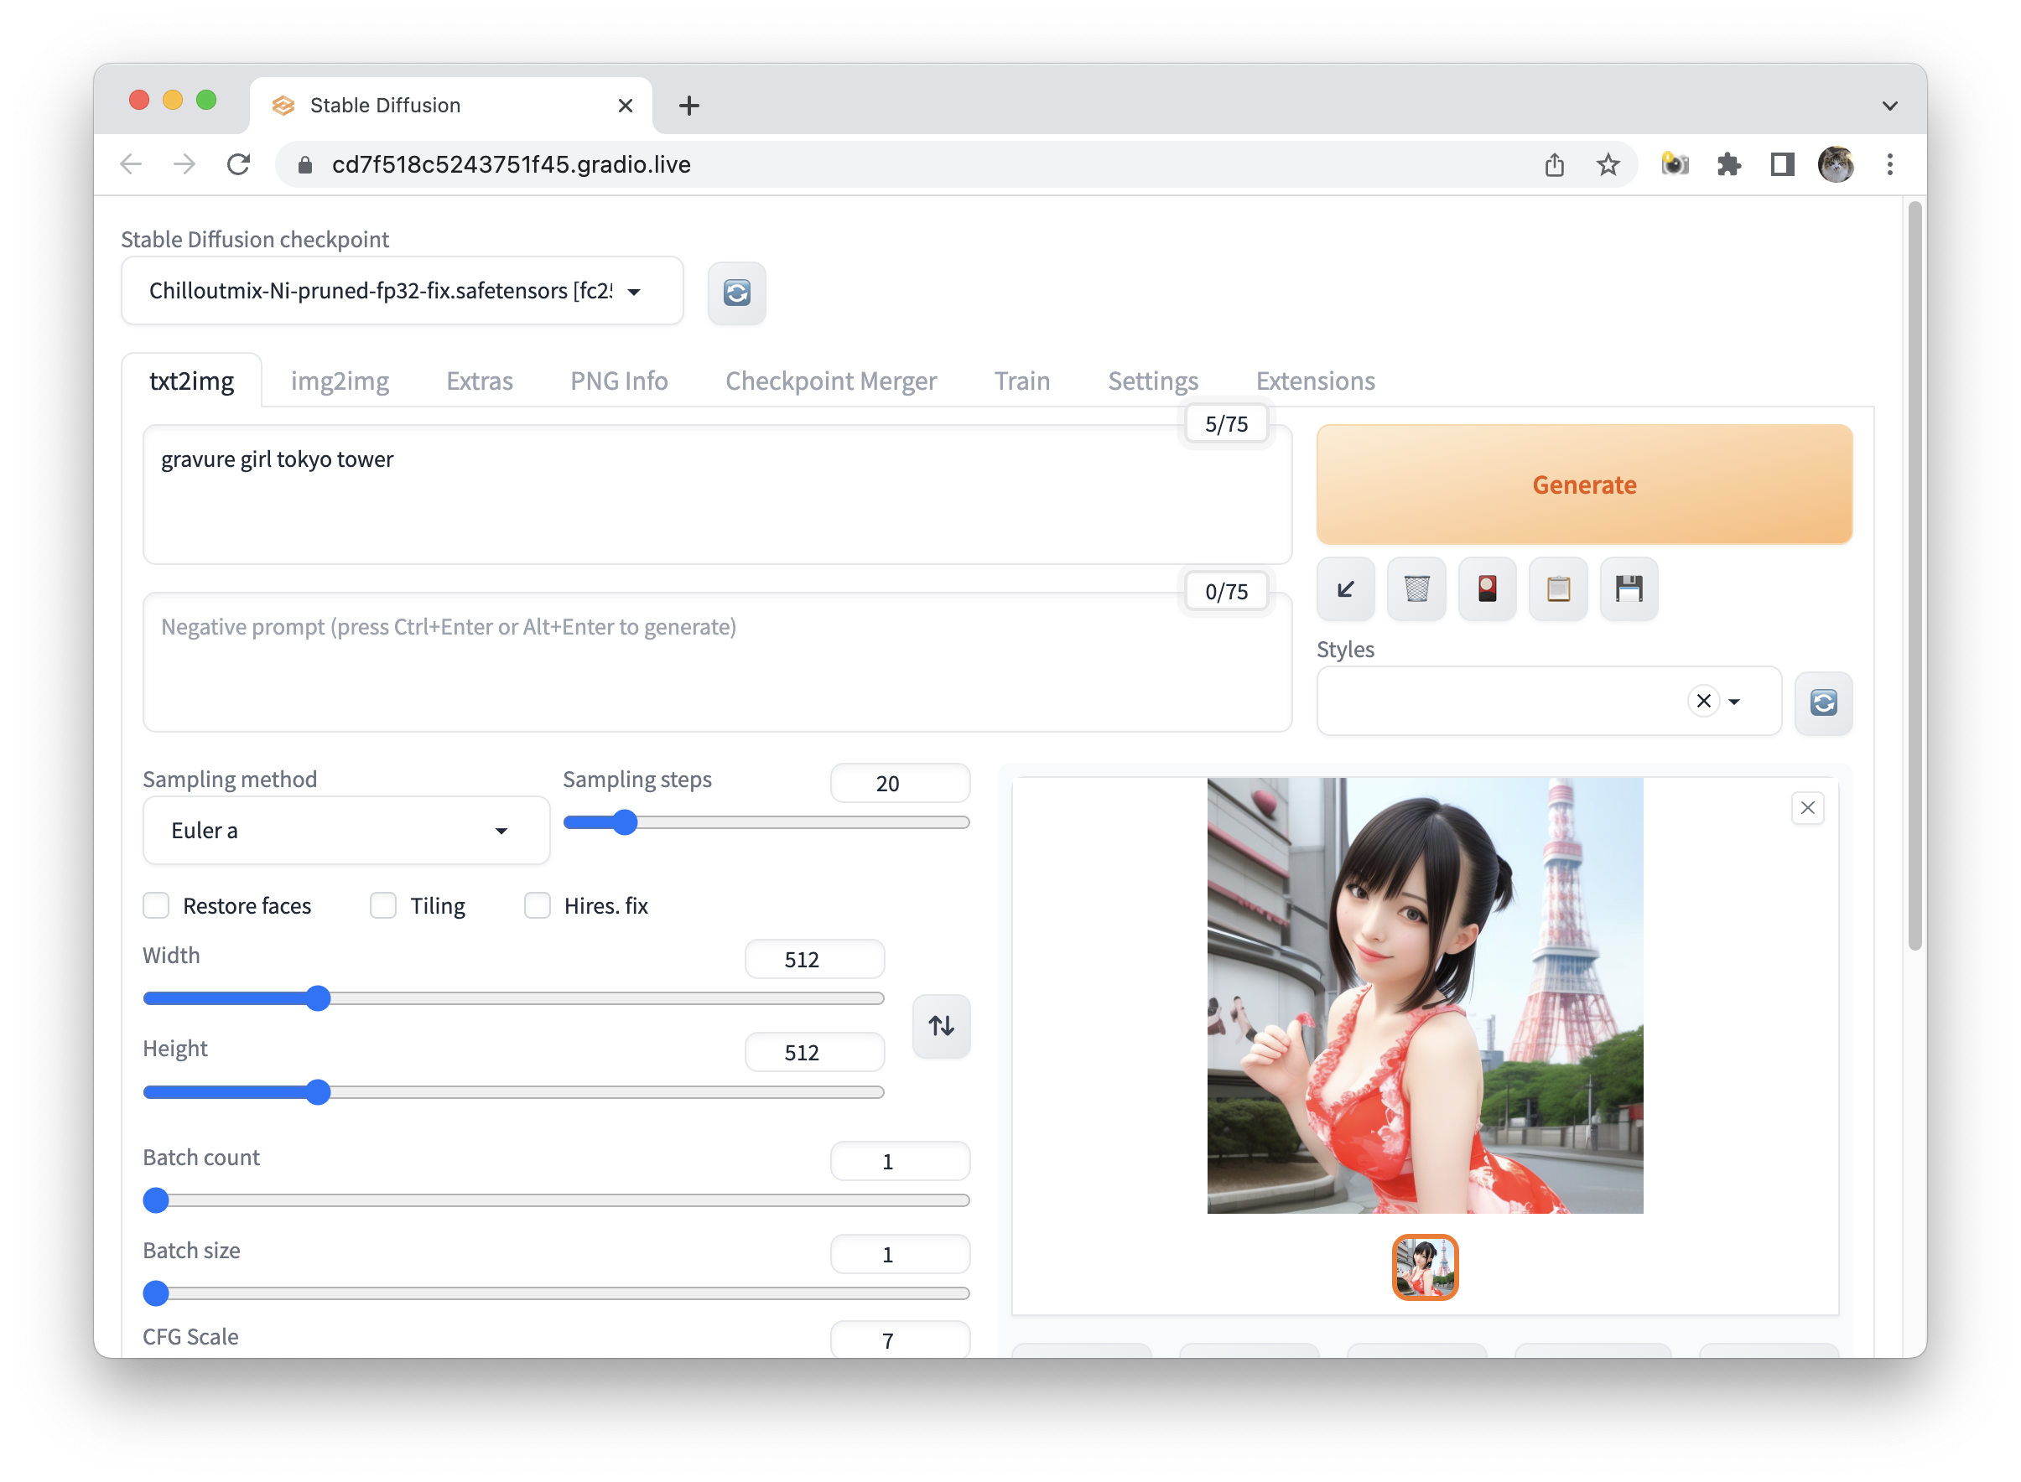Click the camera extension icon
This screenshot has width=2021, height=1482.
1675,164
